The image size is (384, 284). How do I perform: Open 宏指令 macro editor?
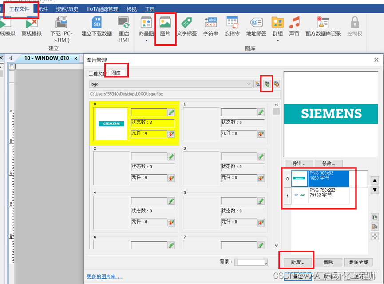click(x=232, y=26)
